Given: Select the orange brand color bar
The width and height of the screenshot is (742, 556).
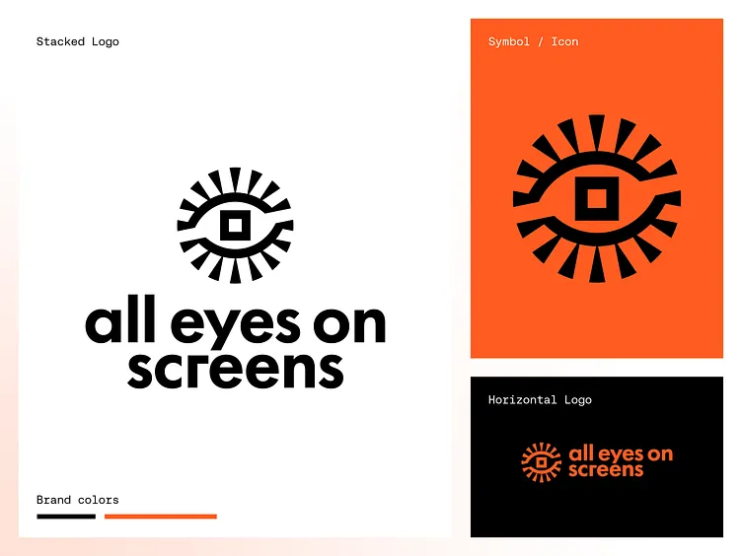Looking at the screenshot, I should 161,517.
